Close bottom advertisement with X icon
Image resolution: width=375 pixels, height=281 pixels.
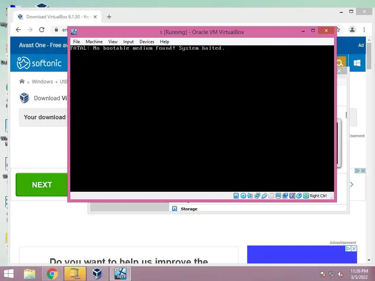[354, 248]
